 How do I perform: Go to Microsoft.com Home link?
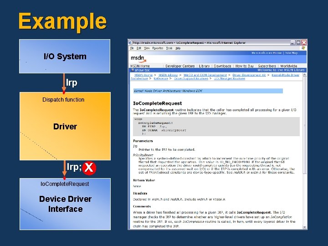tap(266, 53)
